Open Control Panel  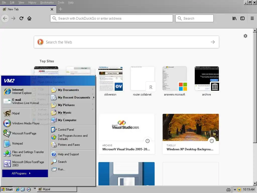73,130
